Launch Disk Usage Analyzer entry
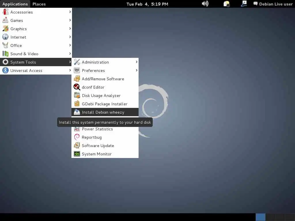Viewport: 295px width, 221px height. point(105,96)
